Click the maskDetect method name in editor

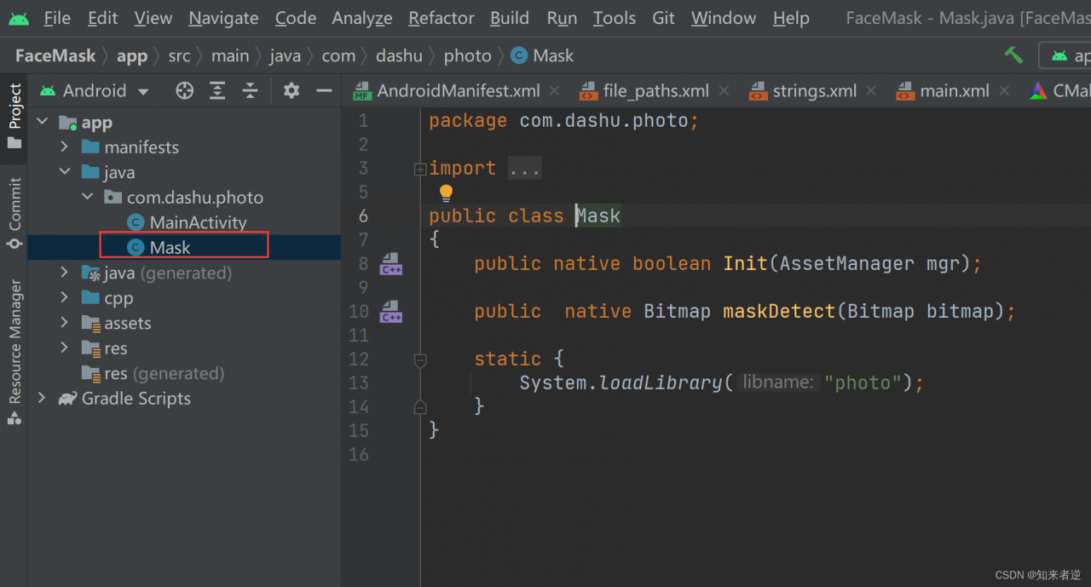(779, 311)
